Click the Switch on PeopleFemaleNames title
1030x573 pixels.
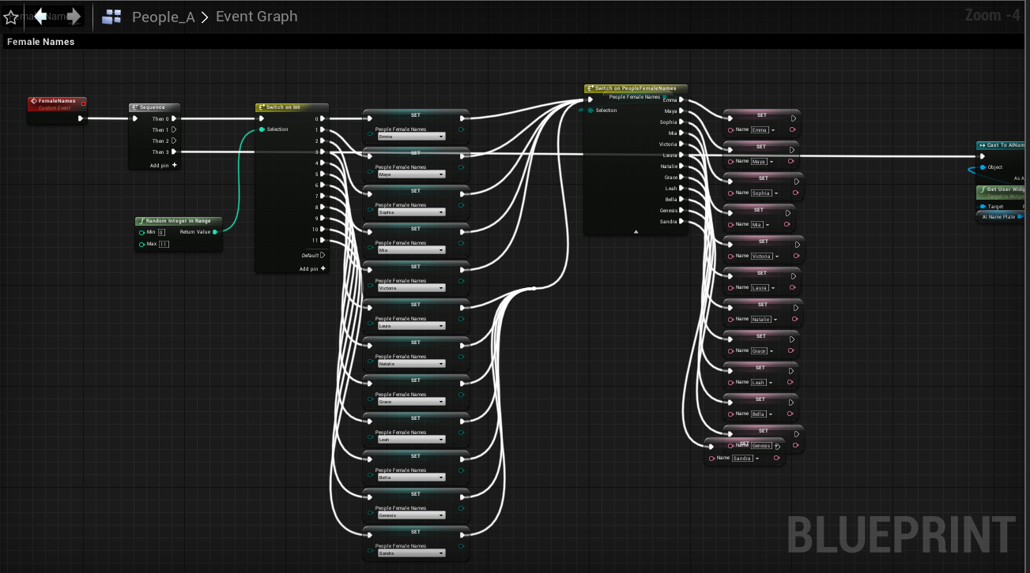[636, 88]
